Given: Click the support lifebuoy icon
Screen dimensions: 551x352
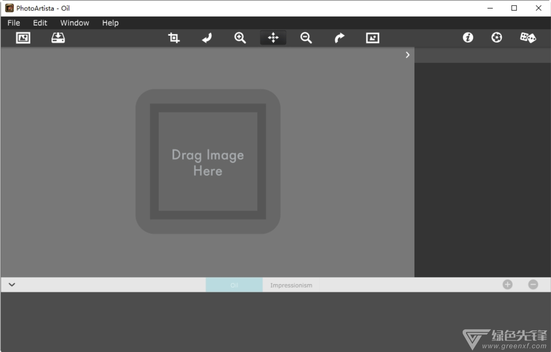Looking at the screenshot, I should pyautogui.click(x=496, y=38).
